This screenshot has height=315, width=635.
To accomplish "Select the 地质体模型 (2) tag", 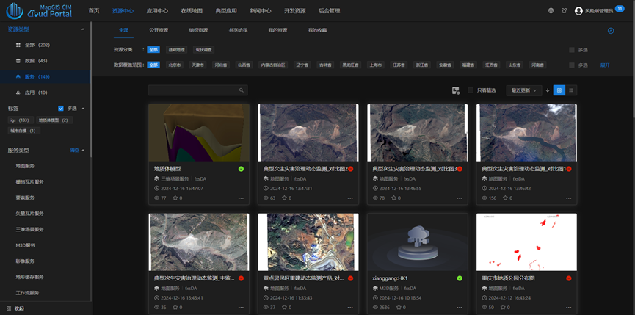I will pyautogui.click(x=54, y=120).
